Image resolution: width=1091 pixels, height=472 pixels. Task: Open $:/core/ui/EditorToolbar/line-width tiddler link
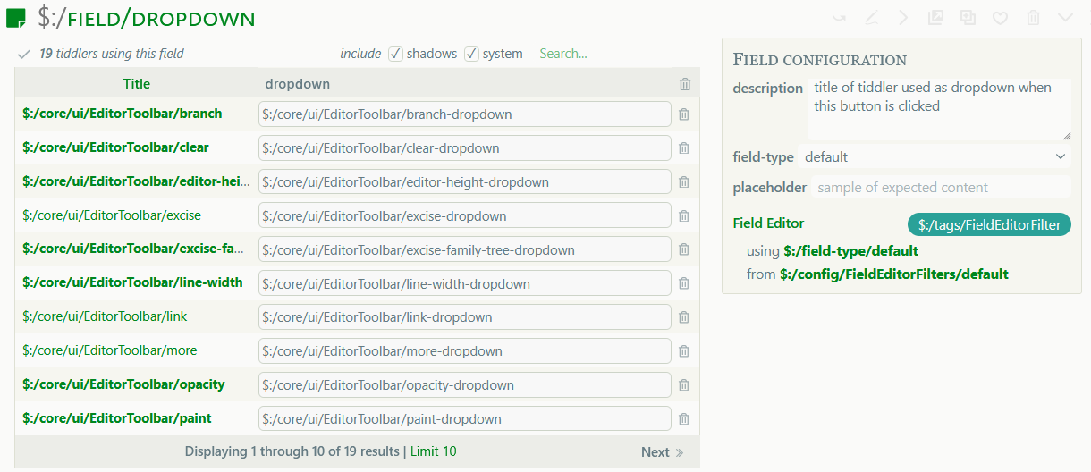pyautogui.click(x=132, y=282)
